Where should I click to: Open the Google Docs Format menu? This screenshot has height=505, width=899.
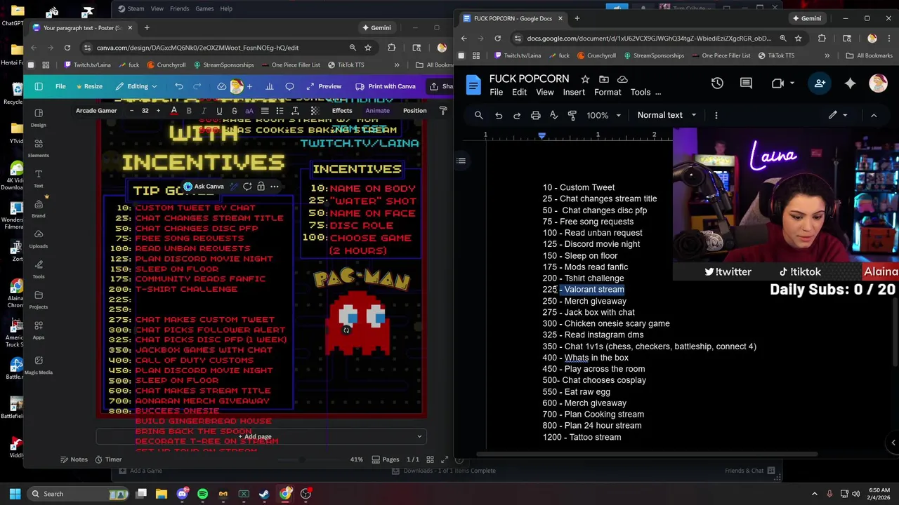pyautogui.click(x=608, y=92)
